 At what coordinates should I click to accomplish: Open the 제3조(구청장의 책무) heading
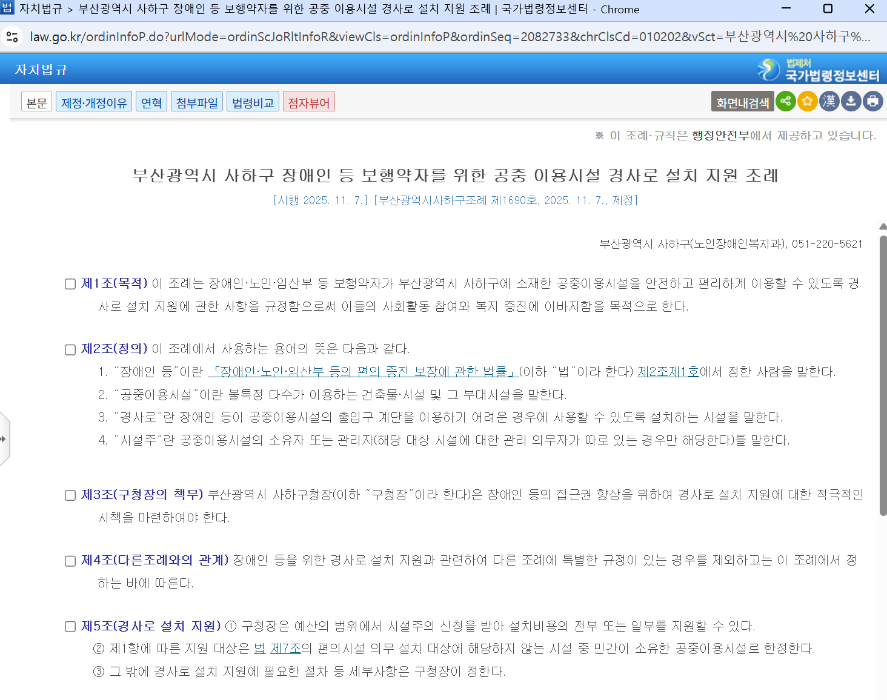tap(142, 495)
